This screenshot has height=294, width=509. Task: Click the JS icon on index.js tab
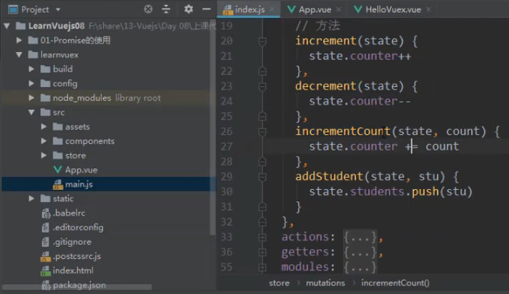pos(228,10)
